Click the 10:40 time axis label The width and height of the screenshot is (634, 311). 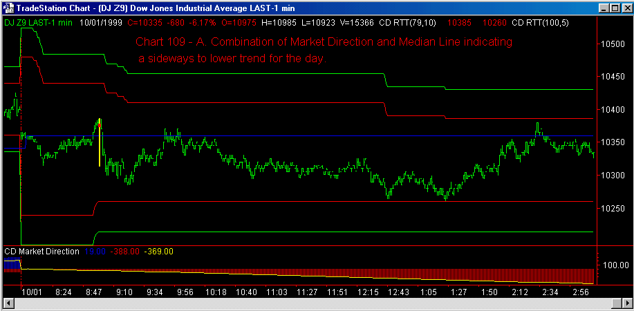[246, 292]
